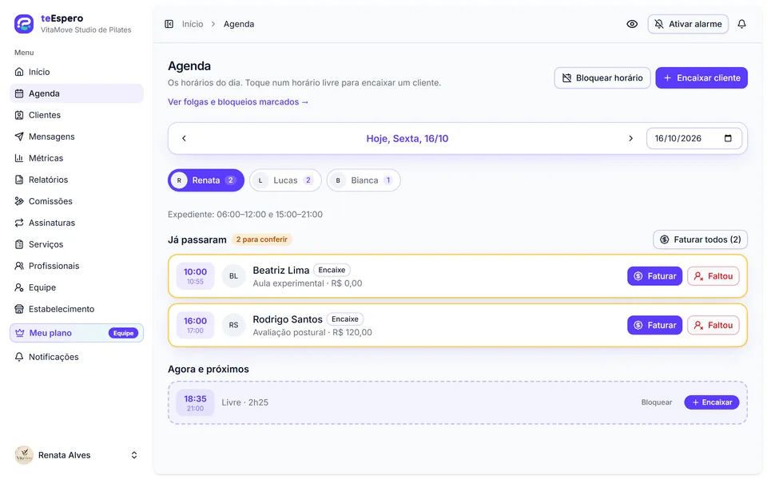767x479 pixels.
Task: Open Assinaturas from the sidebar menu
Action: tap(77, 223)
